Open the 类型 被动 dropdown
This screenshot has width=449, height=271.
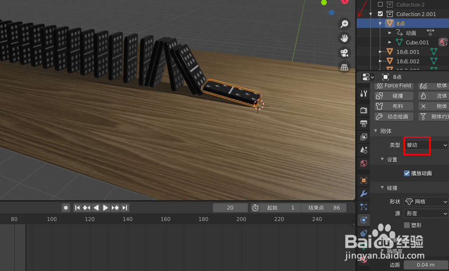426,145
